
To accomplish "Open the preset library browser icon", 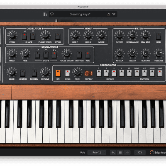I will (45, 14).
